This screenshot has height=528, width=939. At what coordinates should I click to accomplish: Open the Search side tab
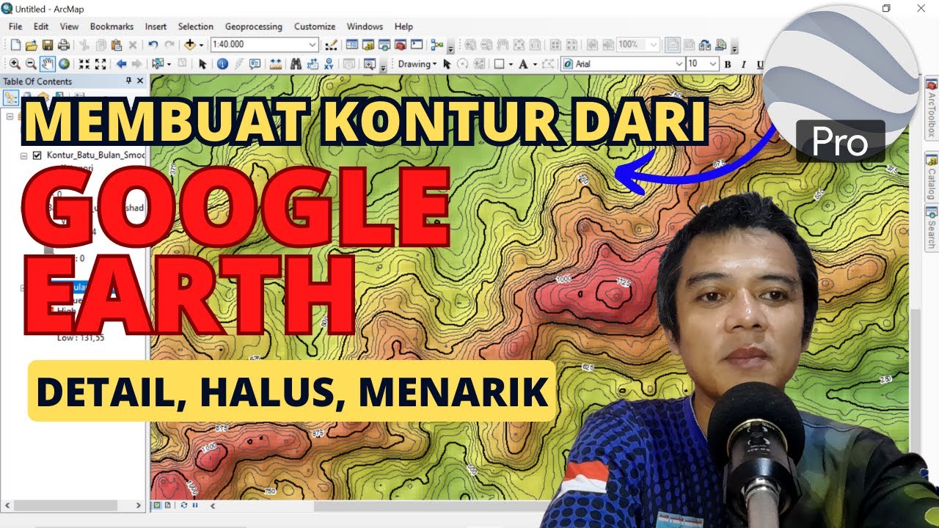pos(931,228)
